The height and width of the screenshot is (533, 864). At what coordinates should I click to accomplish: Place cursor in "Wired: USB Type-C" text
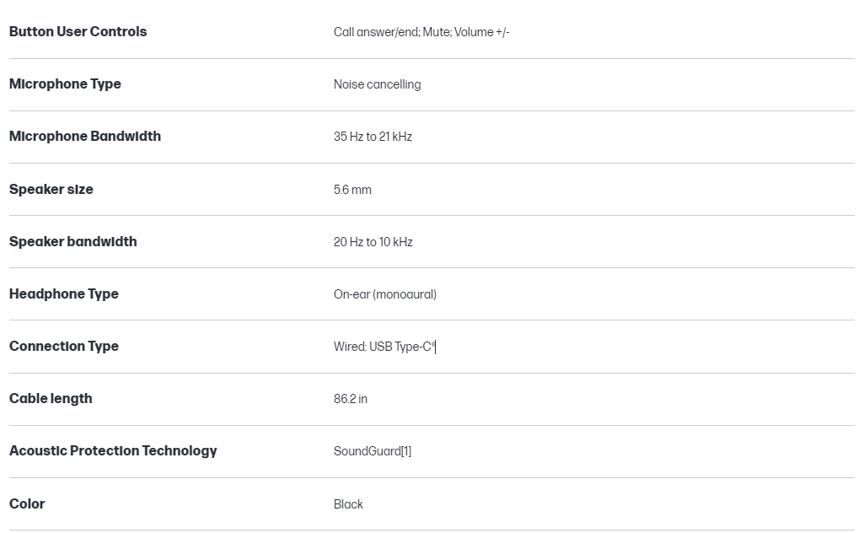point(384,347)
